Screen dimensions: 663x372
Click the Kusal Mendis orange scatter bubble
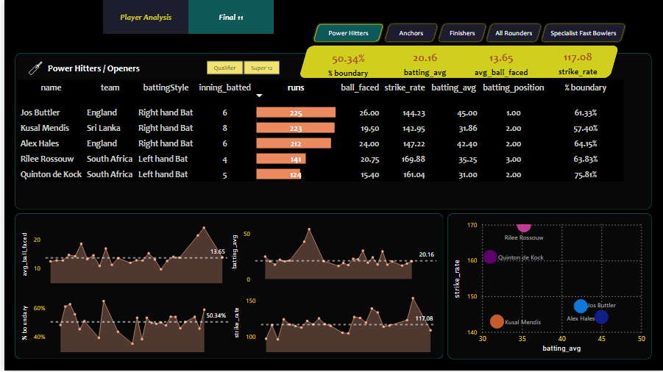click(497, 321)
